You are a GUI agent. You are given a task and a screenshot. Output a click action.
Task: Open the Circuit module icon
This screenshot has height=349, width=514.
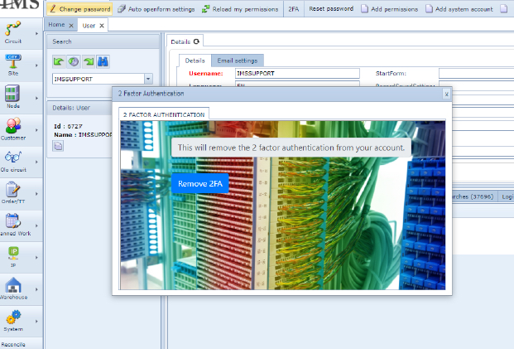click(12, 28)
